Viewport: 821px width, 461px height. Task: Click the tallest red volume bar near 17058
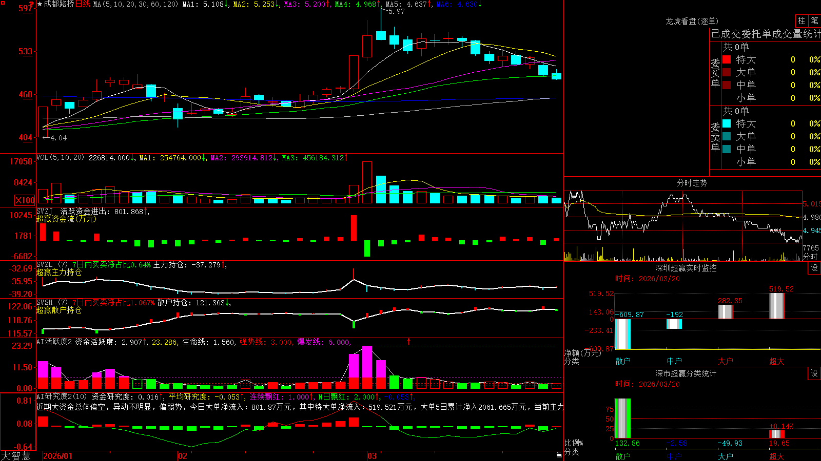point(367,182)
